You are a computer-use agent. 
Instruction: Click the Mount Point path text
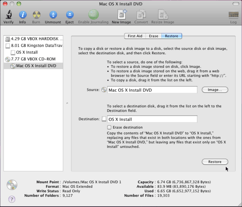(92, 182)
